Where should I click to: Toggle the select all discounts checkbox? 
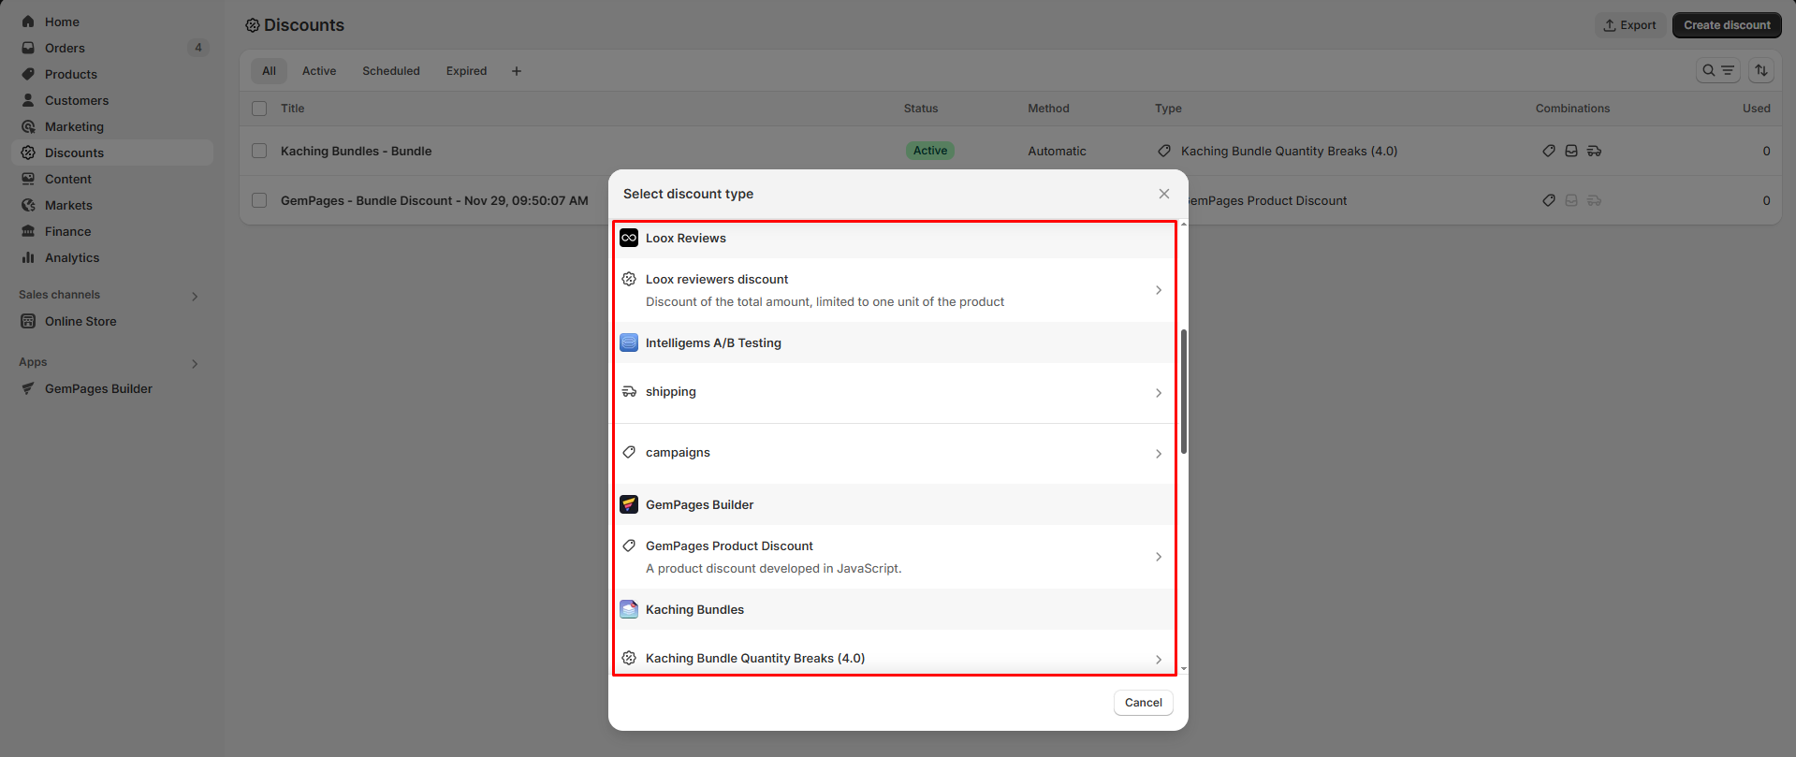[x=259, y=109]
